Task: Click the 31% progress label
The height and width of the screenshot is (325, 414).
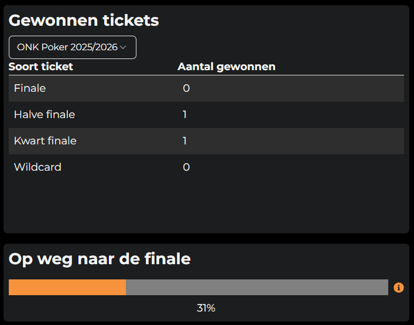Action: tap(206, 308)
